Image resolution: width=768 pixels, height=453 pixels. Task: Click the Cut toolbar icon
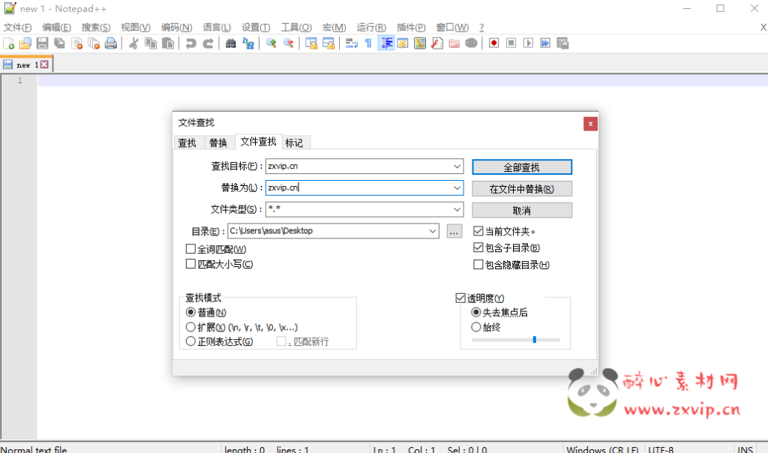133,43
